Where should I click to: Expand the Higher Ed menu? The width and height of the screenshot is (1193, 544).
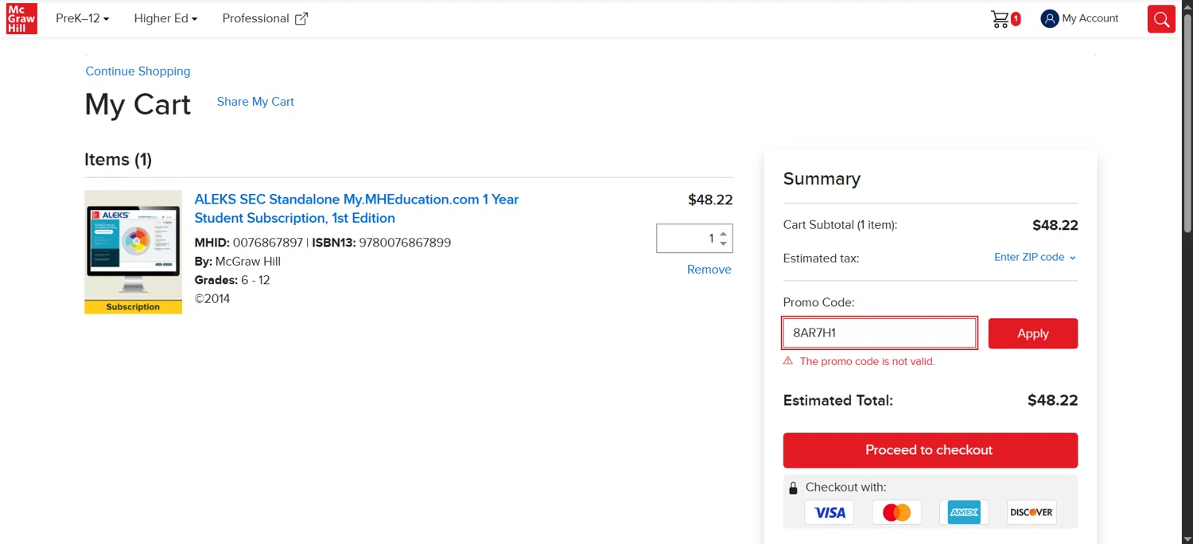(x=165, y=18)
